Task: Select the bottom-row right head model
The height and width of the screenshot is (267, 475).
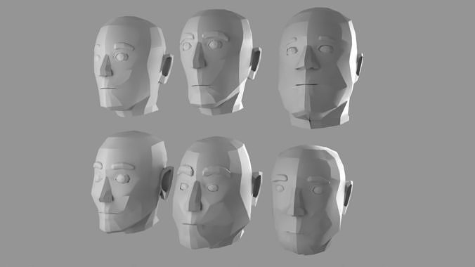Action: tap(312, 200)
